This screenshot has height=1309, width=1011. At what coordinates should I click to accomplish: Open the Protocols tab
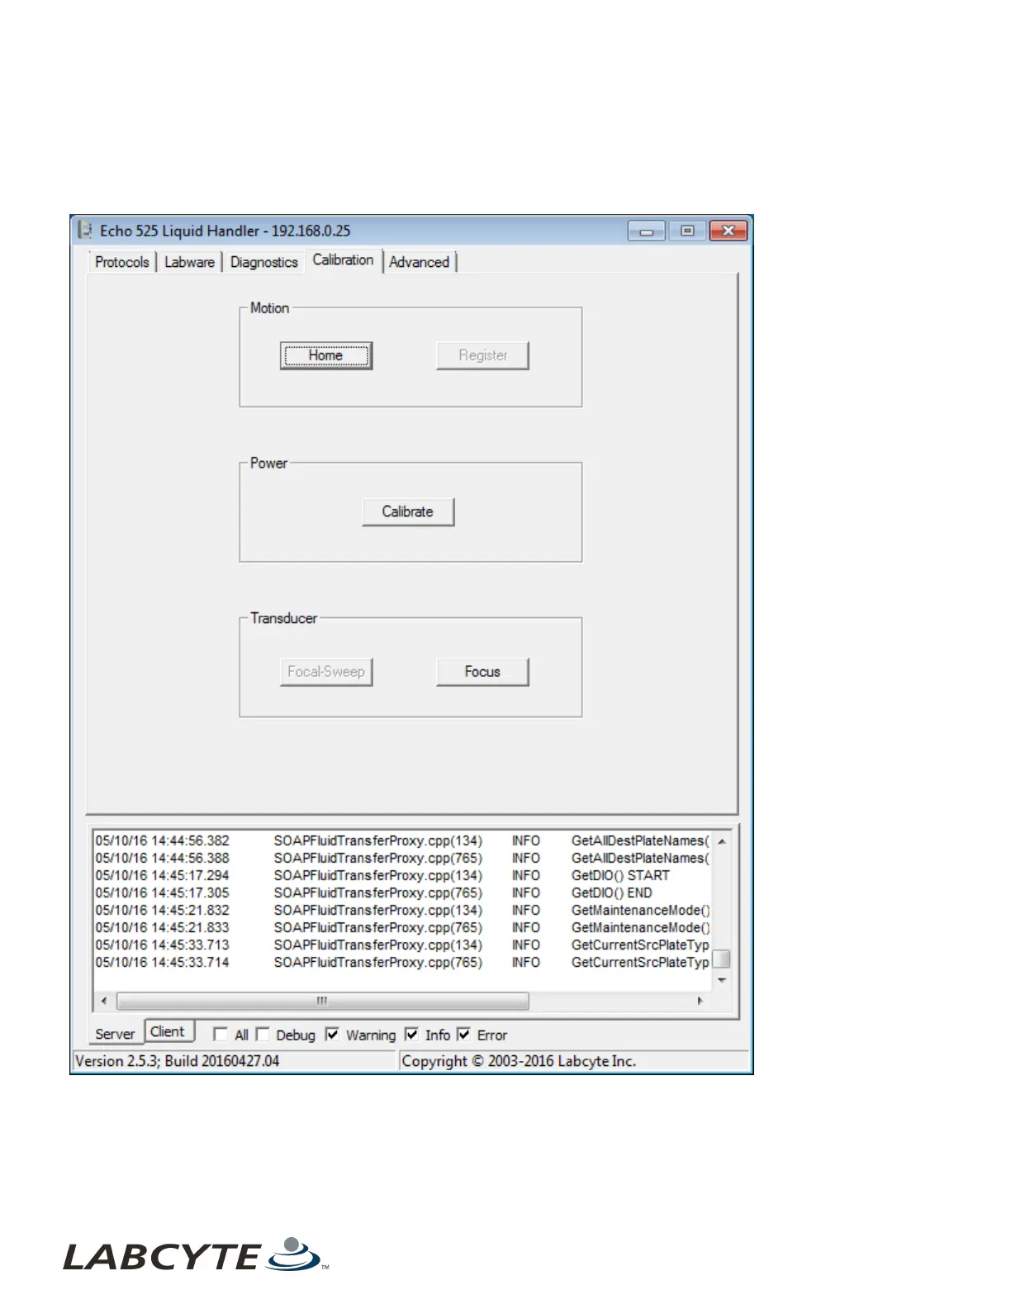tap(121, 262)
